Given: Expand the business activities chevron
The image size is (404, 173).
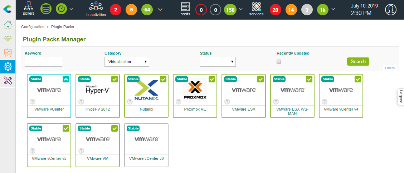Looking at the screenshot, I should pyautogui.click(x=160, y=10).
